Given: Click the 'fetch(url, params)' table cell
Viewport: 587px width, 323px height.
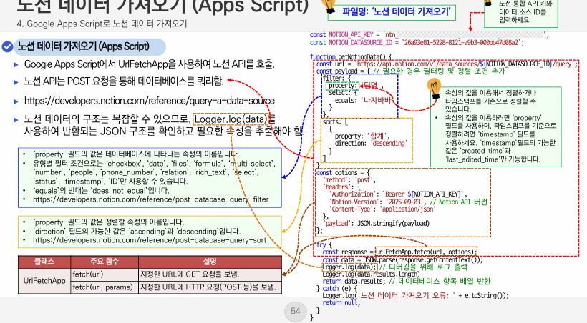Looking at the screenshot, I should (x=105, y=287).
